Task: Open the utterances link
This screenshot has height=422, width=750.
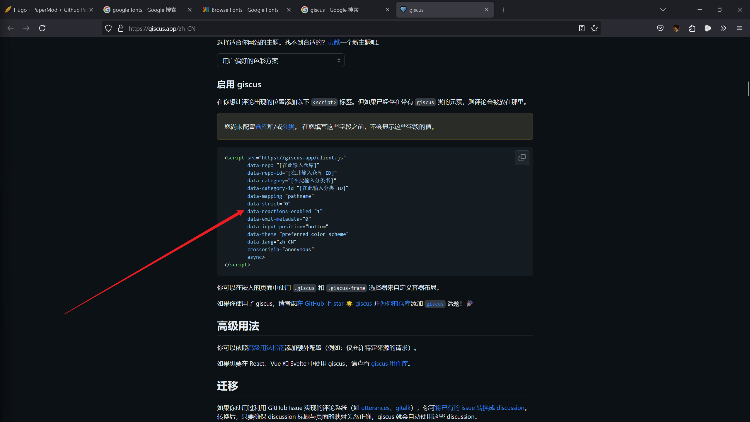Action: (x=375, y=408)
